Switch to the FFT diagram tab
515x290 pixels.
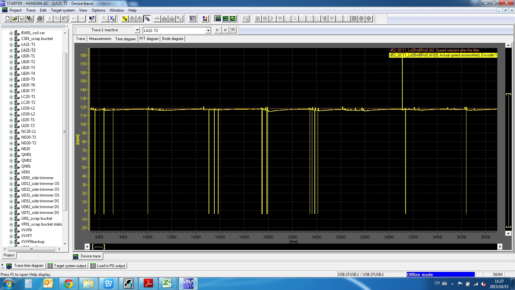click(149, 39)
